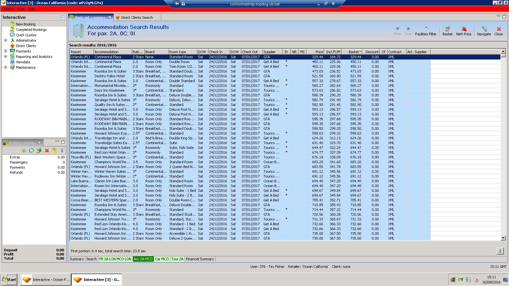Select the Destiny Palms Hotel row

250,76
